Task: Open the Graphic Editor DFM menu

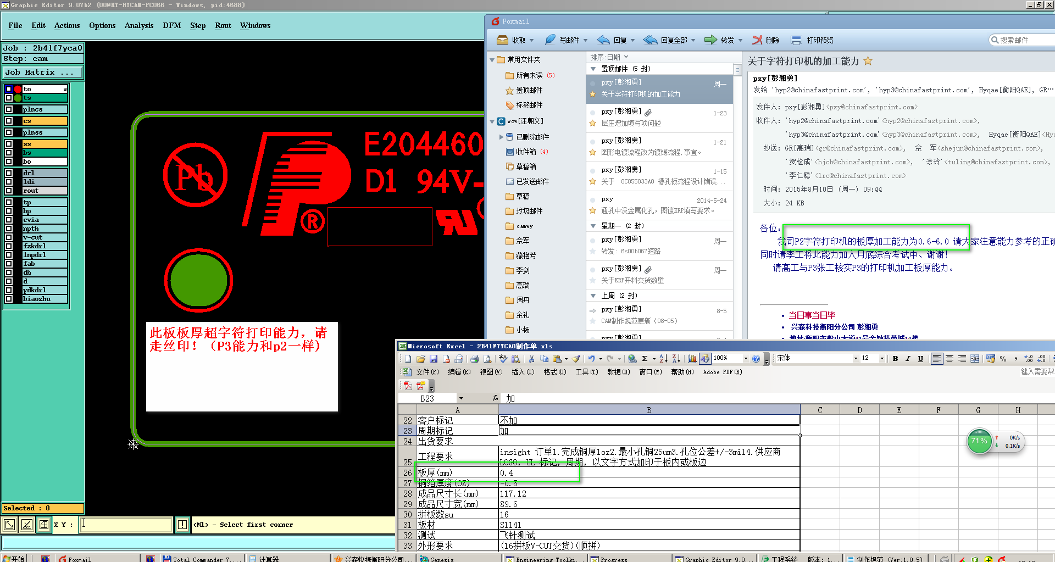Action: 172,26
